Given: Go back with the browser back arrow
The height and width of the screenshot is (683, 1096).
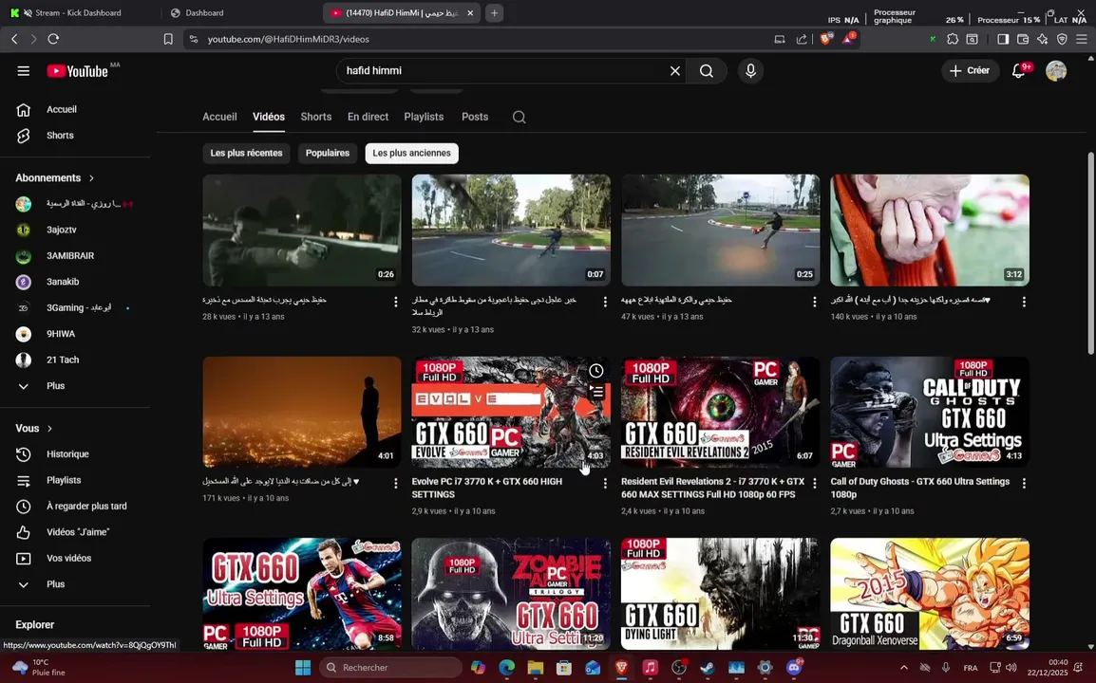Looking at the screenshot, I should point(14,39).
